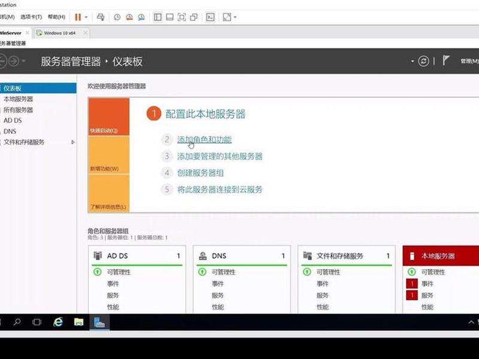Click the stretch guest display icon
Image resolution: width=479 pixels, height=359 pixels.
[x=227, y=17]
